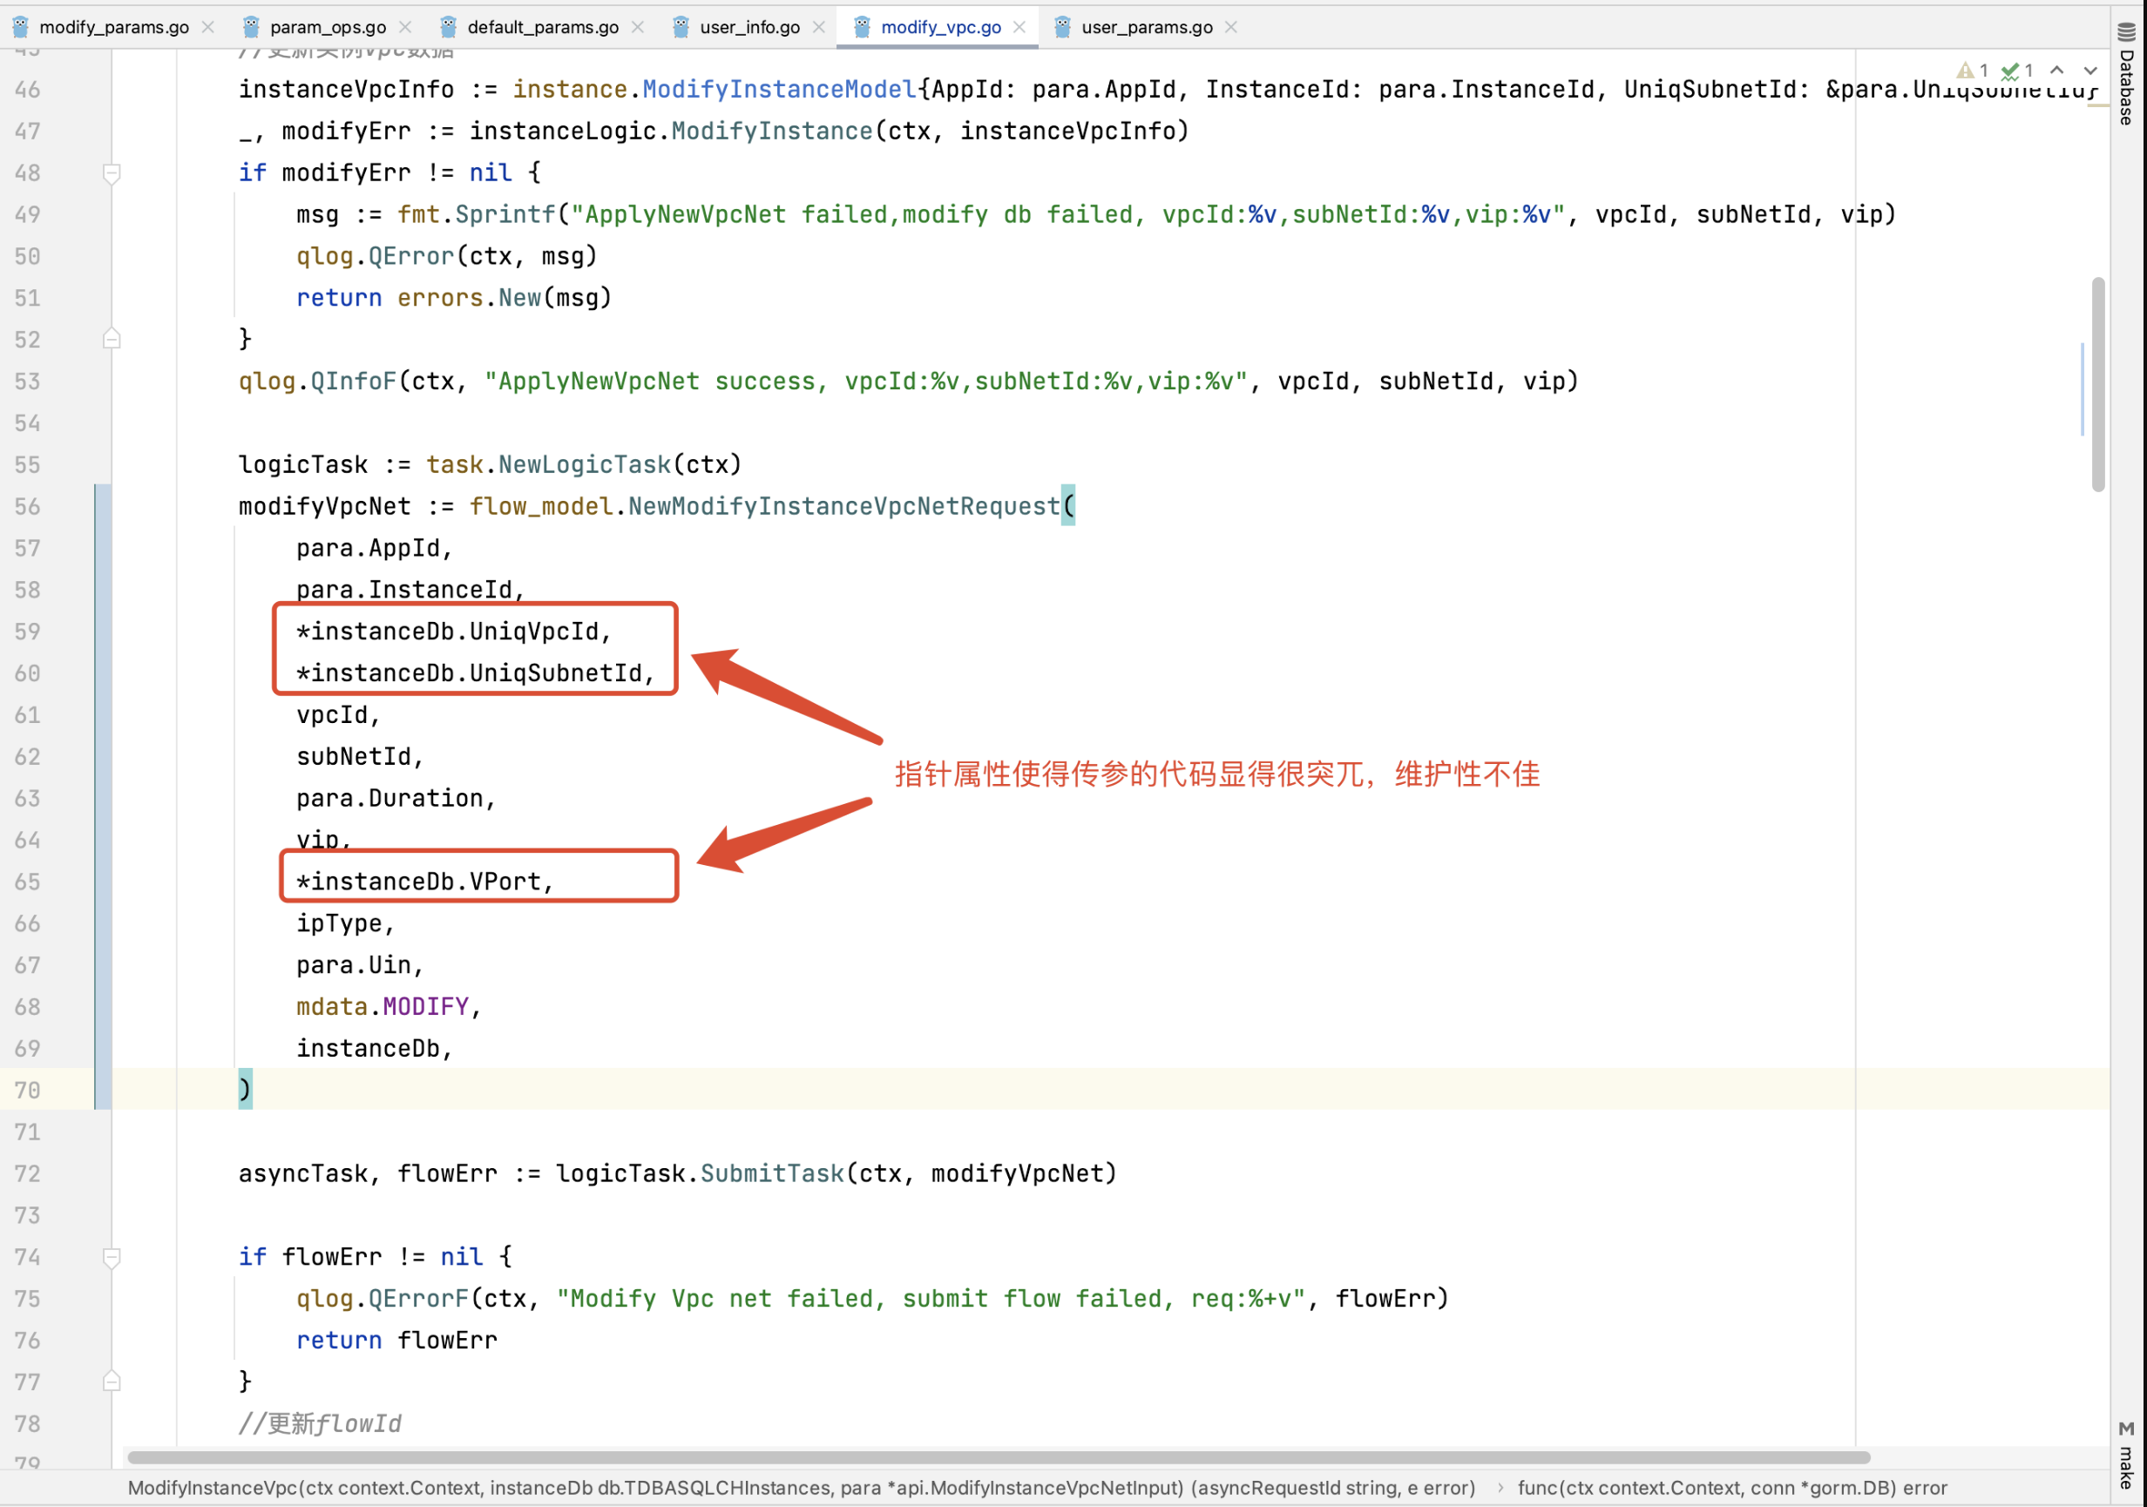Click the vertical scrollbar thumb
This screenshot has height=1507, width=2147.
point(2098,383)
